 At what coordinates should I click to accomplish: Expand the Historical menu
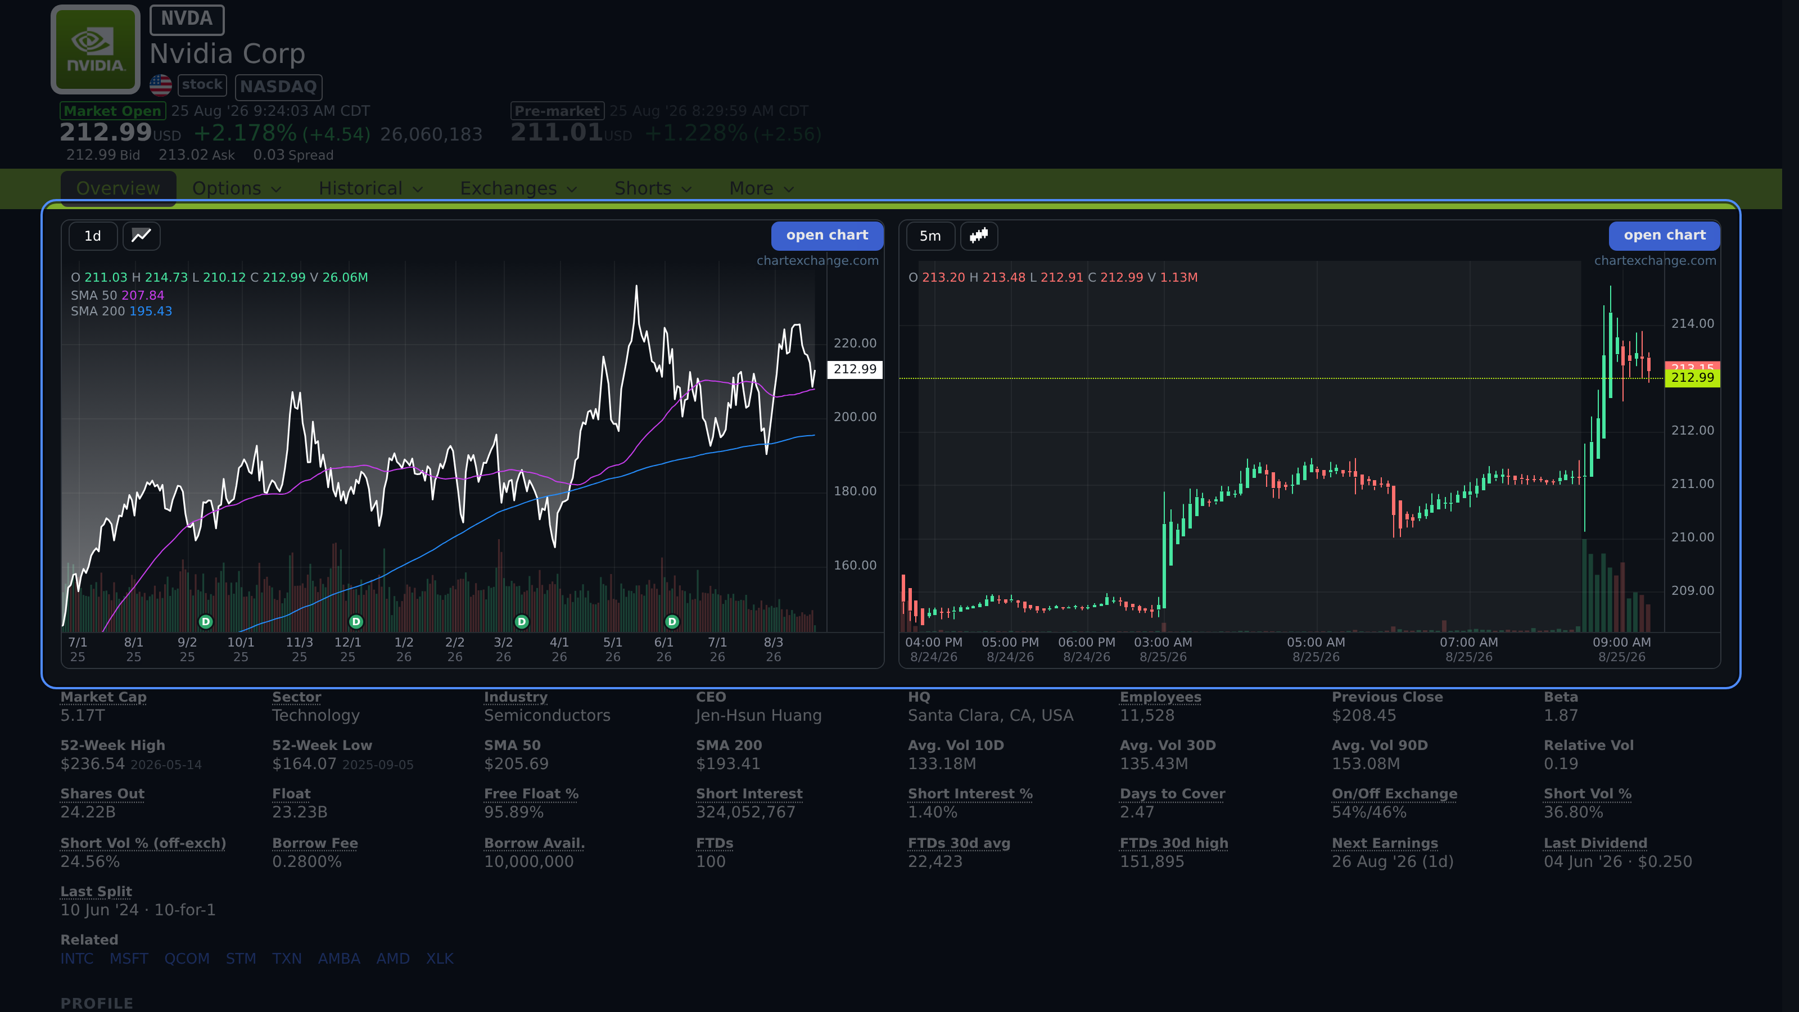pos(371,188)
